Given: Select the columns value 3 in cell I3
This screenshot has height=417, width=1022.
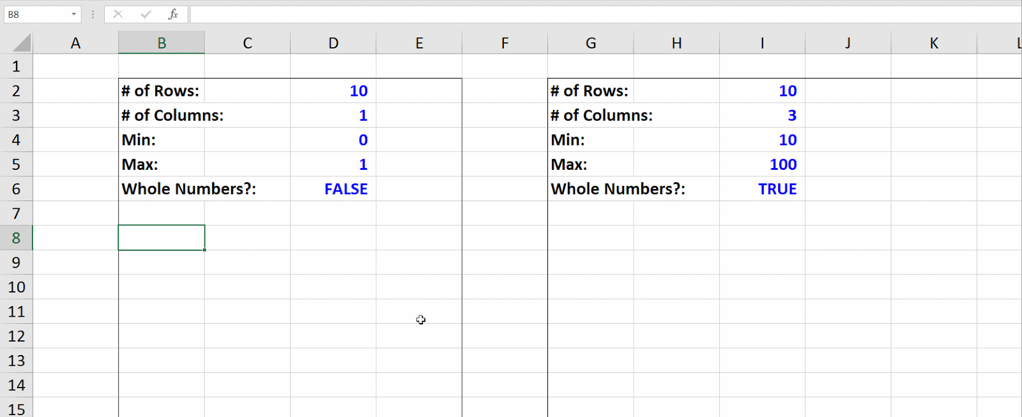Looking at the screenshot, I should [791, 116].
